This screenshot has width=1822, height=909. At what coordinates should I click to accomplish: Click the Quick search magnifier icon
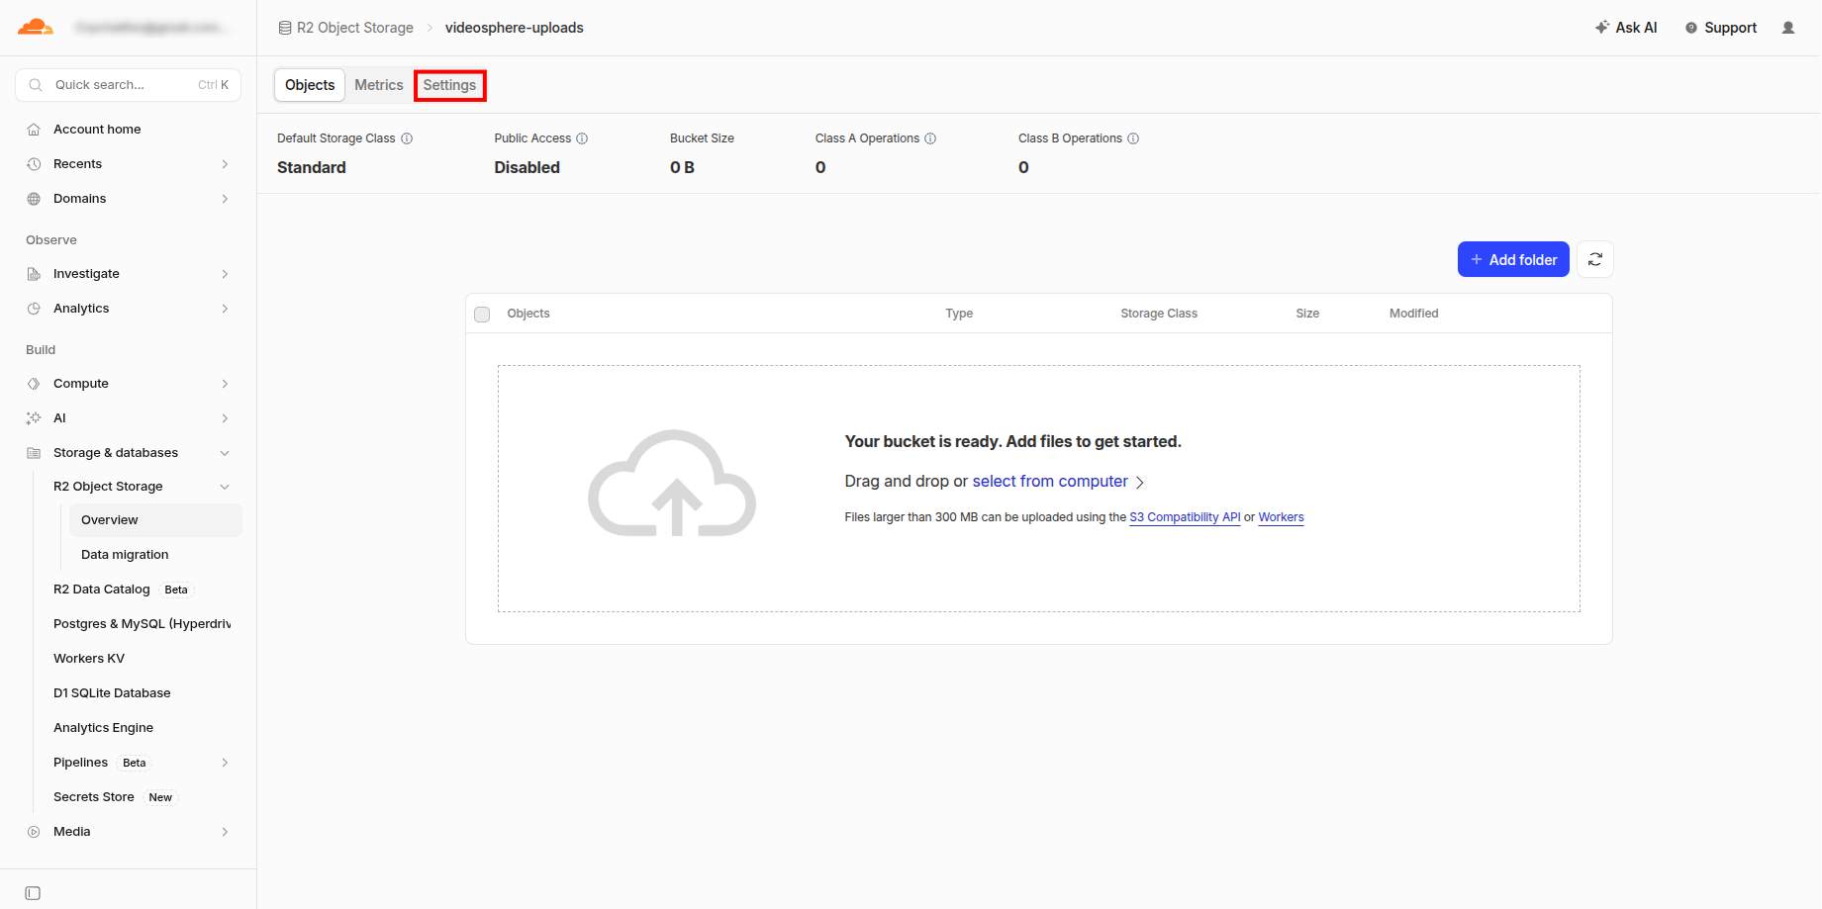[36, 85]
